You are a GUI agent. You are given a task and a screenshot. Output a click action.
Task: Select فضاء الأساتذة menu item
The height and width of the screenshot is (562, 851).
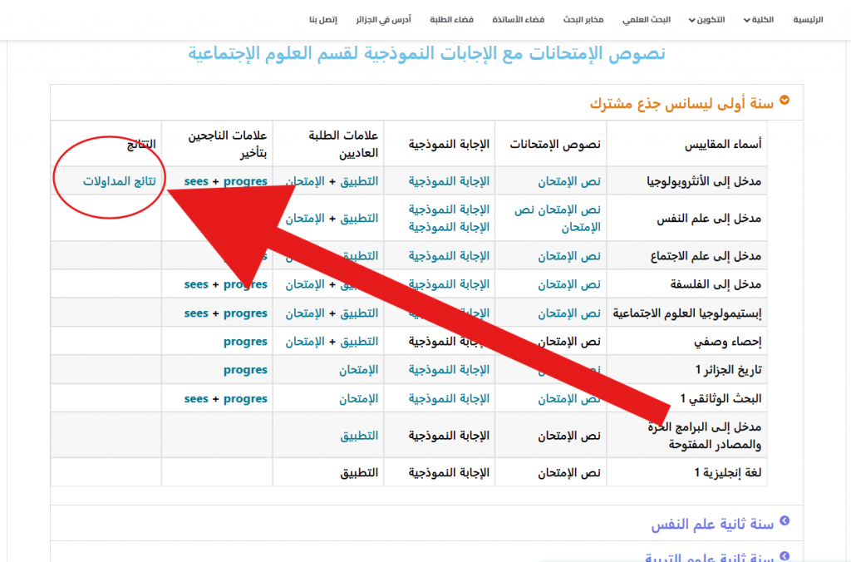(x=523, y=19)
